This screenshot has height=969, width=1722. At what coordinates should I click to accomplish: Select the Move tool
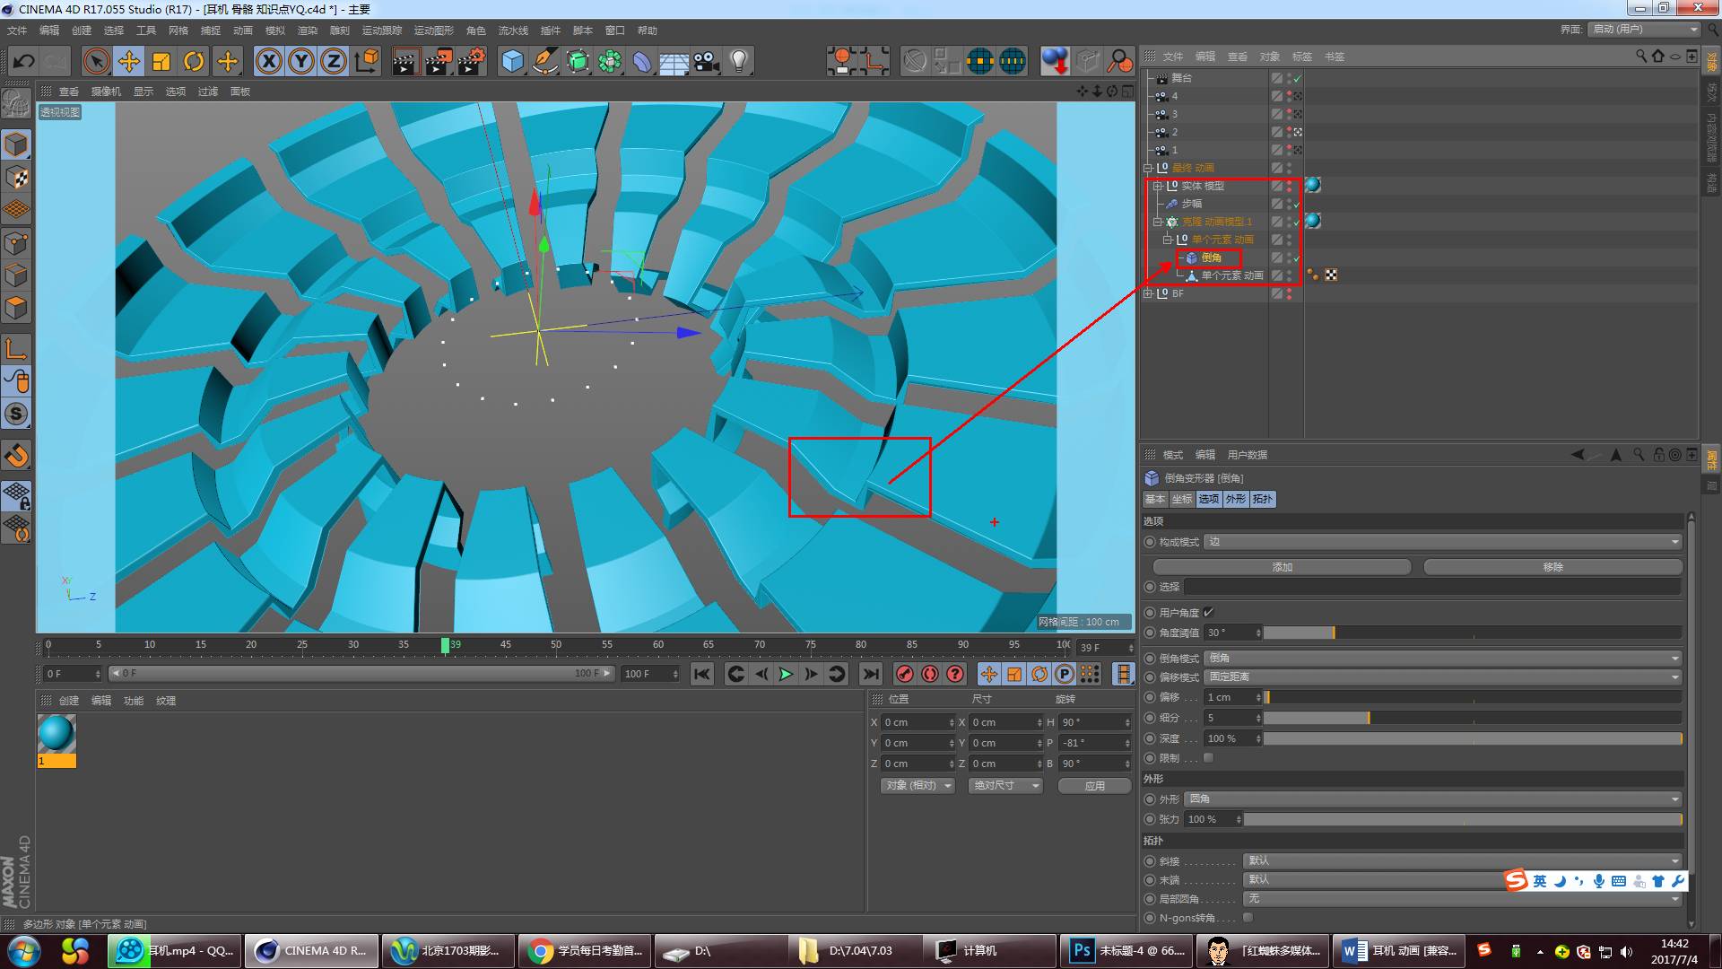pyautogui.click(x=129, y=61)
